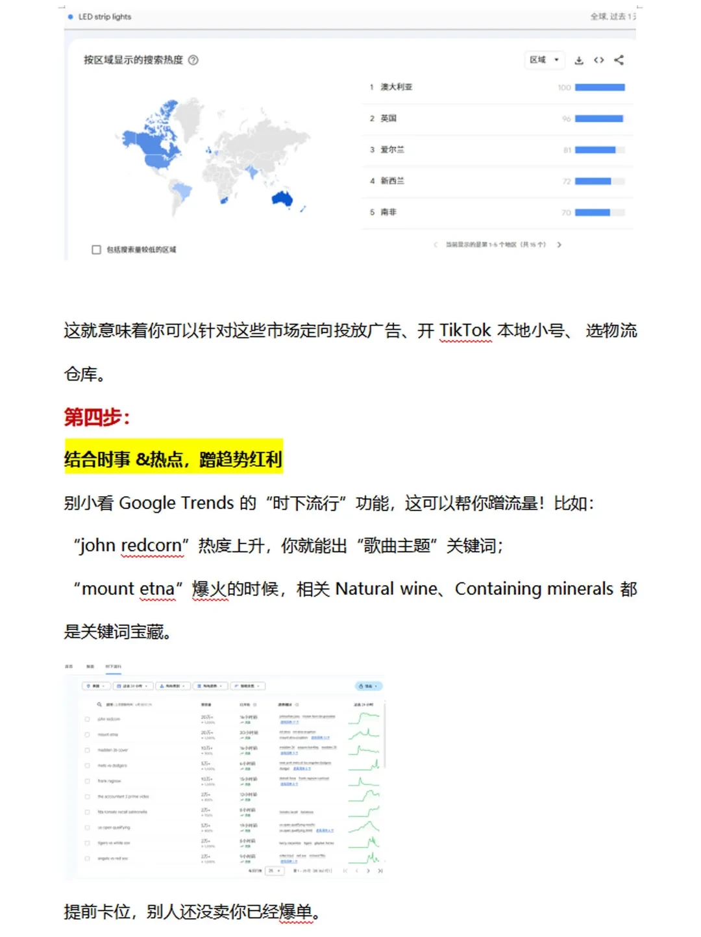Tick the frank ragnow row checkbox
The image size is (701, 937).
pos(87,781)
